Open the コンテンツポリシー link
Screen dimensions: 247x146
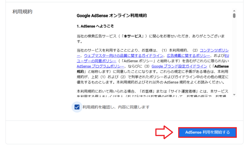(214, 50)
